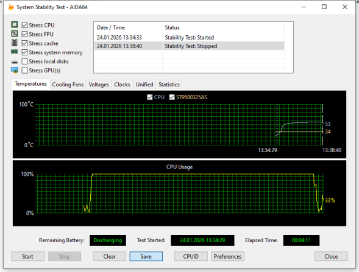Click the monitor icon beside Stress GPU(s)
The width and height of the screenshot is (359, 272).
(x=15, y=70)
